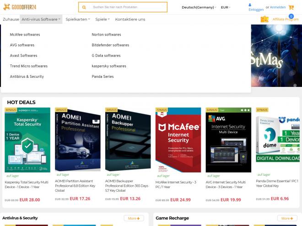Viewport: 302px width, 226px height.
Task: Open Panda Dome Essential product image
Action: pyautogui.click(x=278, y=140)
